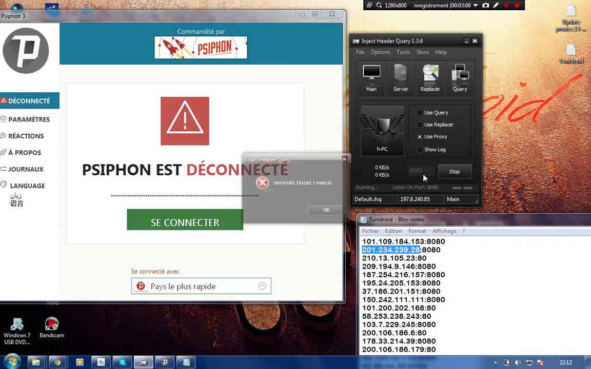Open the Help menu in Inject Header Query
This screenshot has height=369, width=591.
pos(441,52)
